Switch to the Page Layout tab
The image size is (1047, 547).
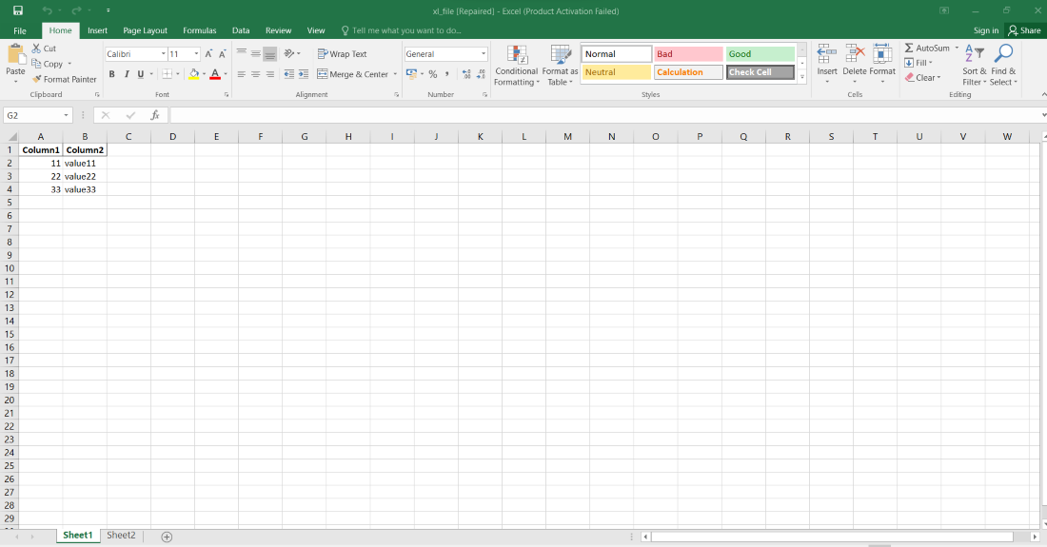(x=145, y=30)
